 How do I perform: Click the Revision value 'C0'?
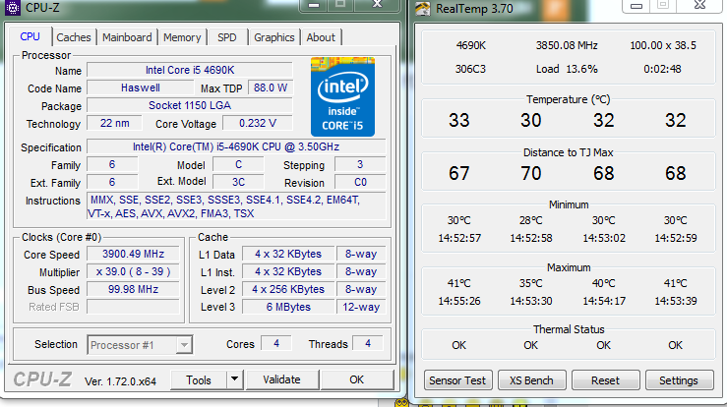coord(360,182)
